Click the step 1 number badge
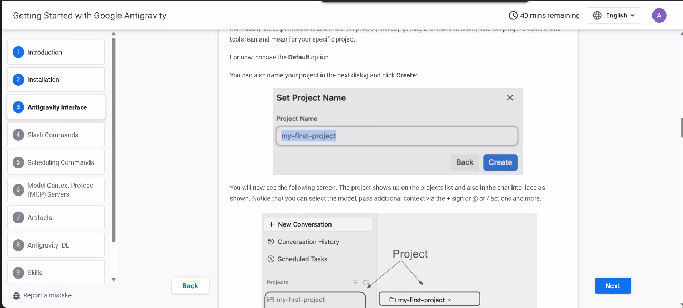The image size is (683, 308). pos(18,52)
